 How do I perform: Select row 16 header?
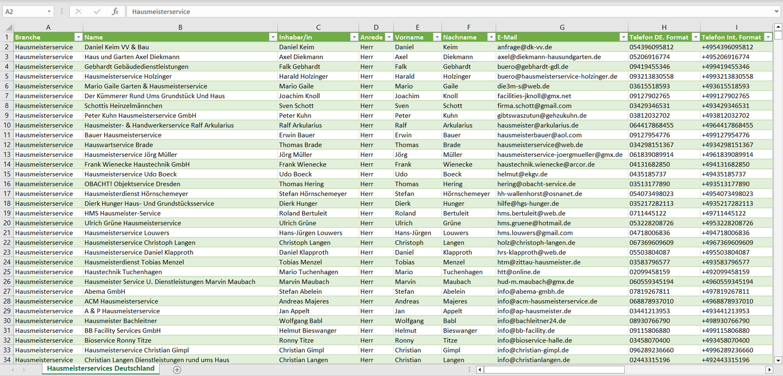coord(7,184)
